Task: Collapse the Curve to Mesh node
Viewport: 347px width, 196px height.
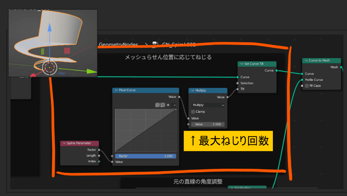Action: (x=306, y=60)
